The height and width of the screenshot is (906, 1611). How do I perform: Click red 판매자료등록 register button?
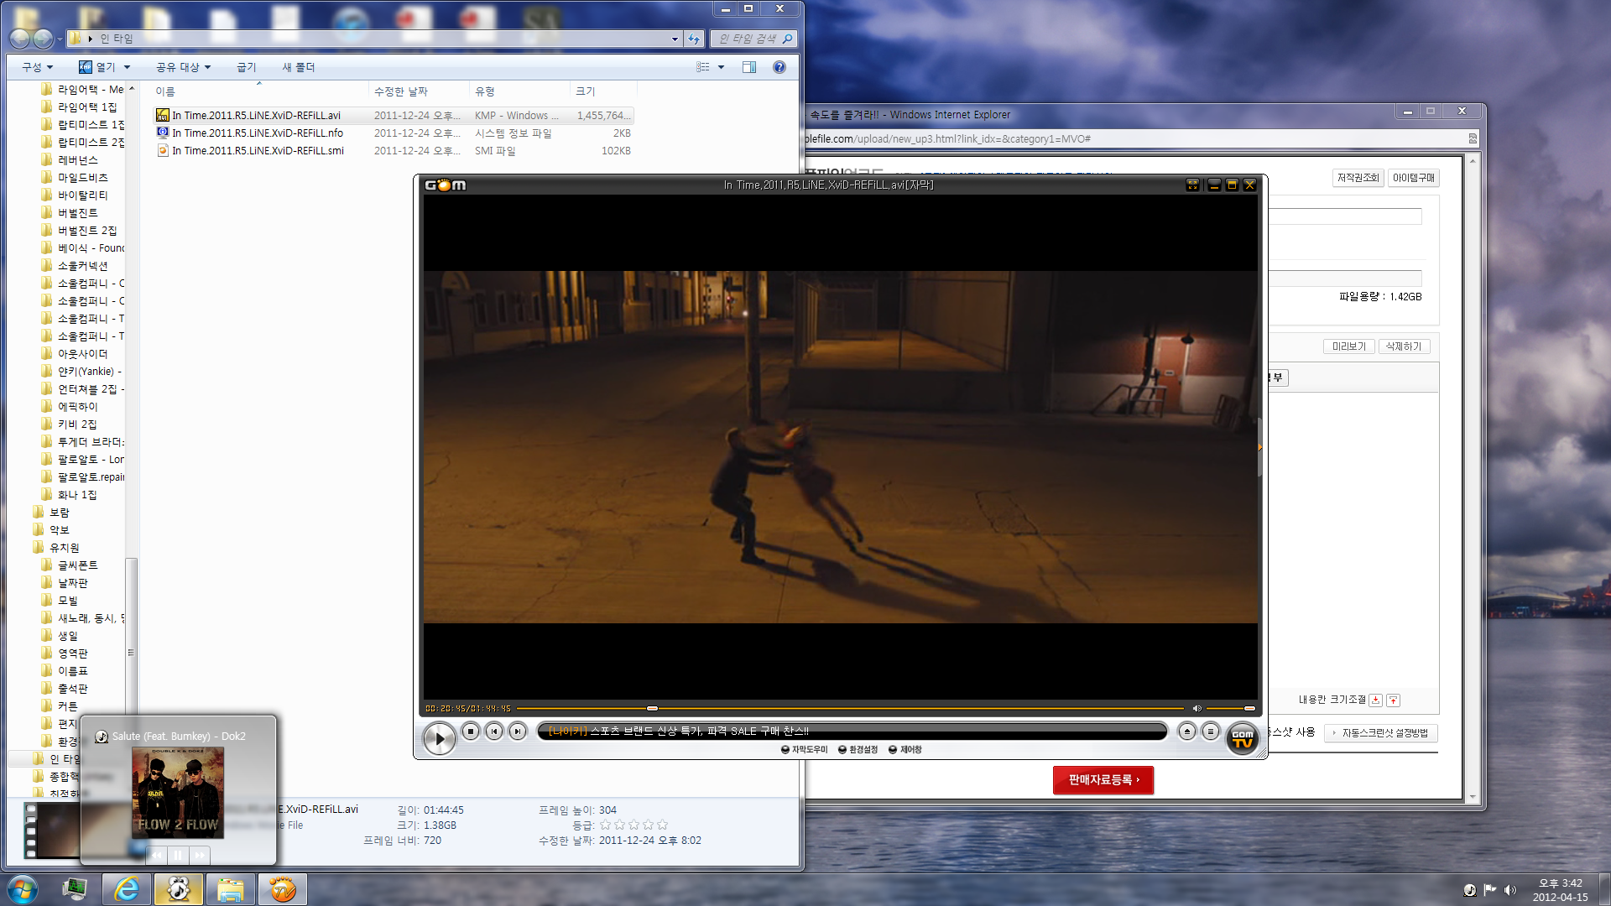click(1103, 780)
